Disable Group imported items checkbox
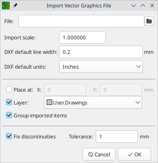The height and width of the screenshot is (163, 158). [x=9, y=115]
